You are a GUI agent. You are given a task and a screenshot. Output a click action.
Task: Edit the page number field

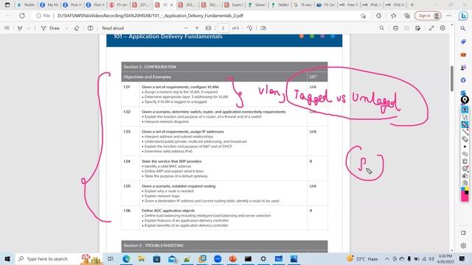pyautogui.click(x=223, y=28)
